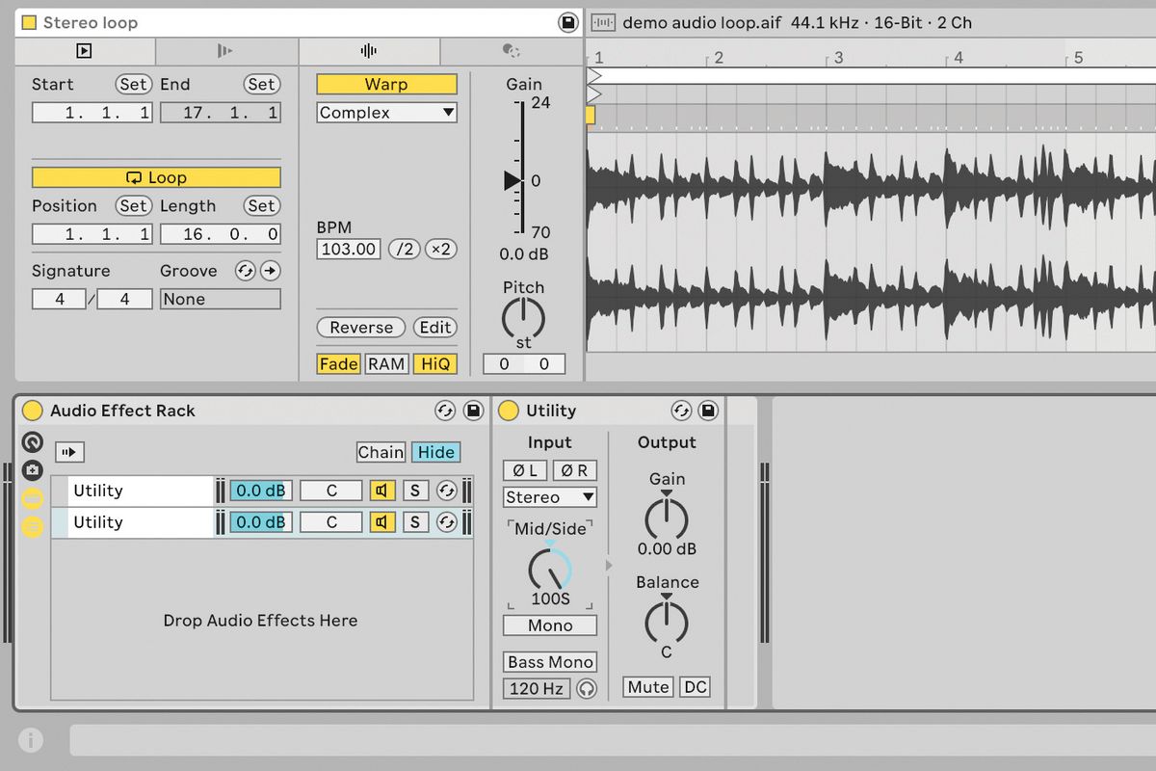The width and height of the screenshot is (1156, 771).
Task: Switch to the Clip tab
Action: 85,50
